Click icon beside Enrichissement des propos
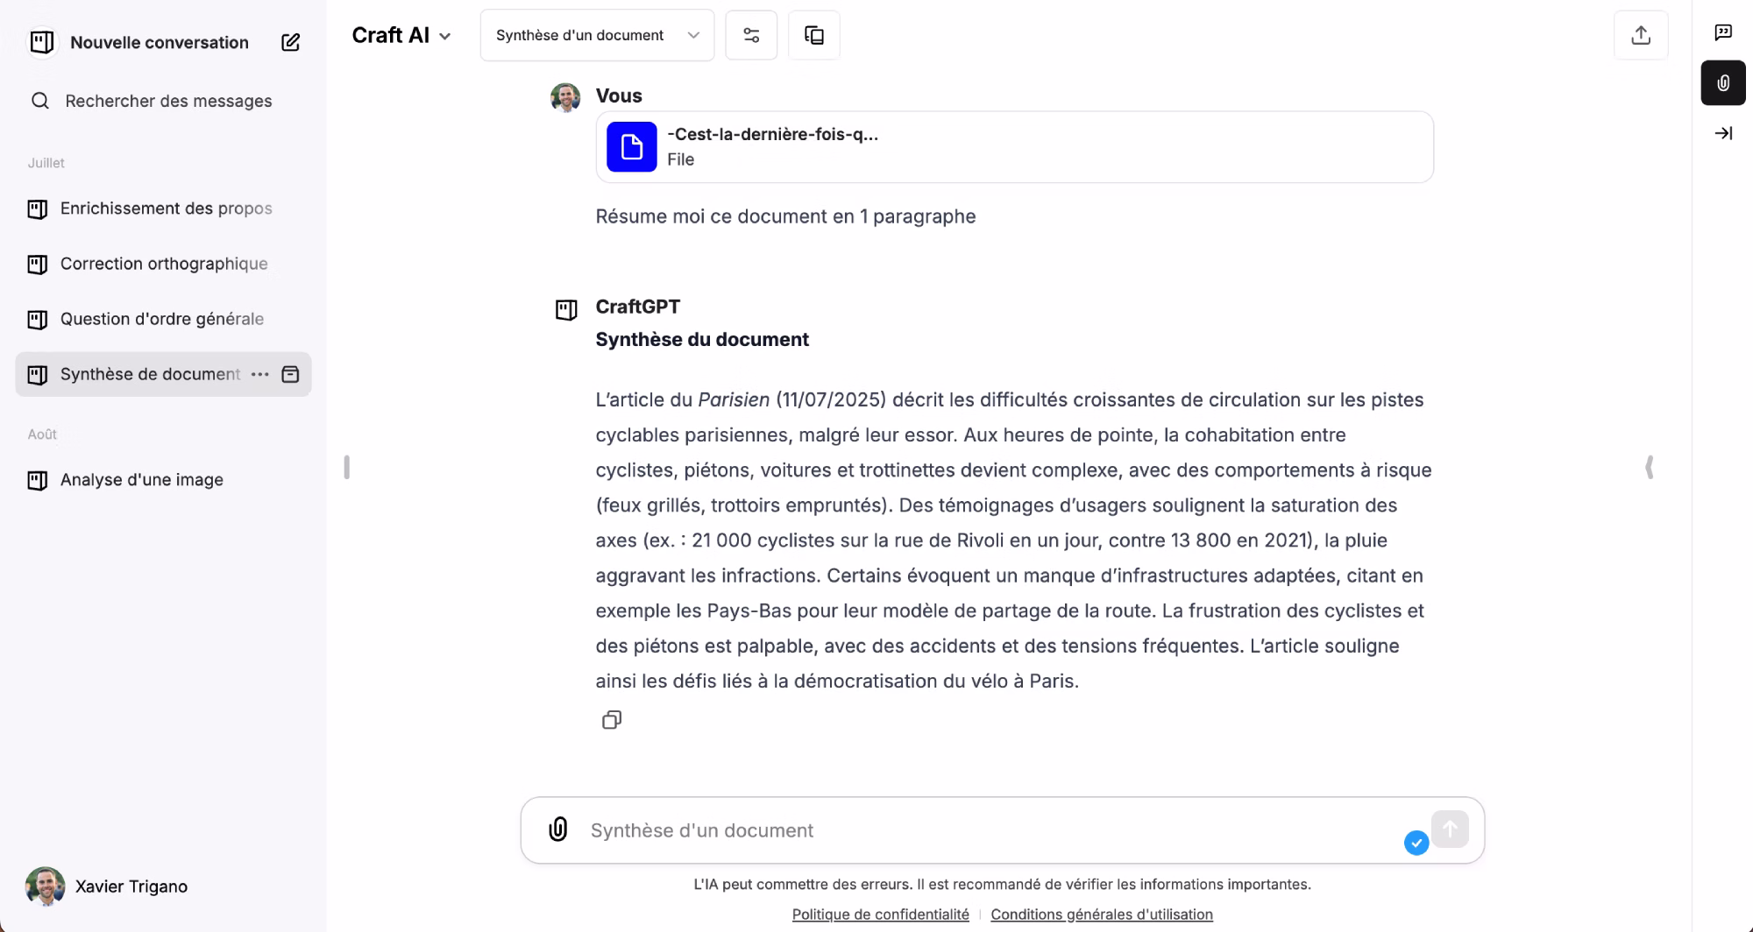1753x932 pixels. coord(38,208)
